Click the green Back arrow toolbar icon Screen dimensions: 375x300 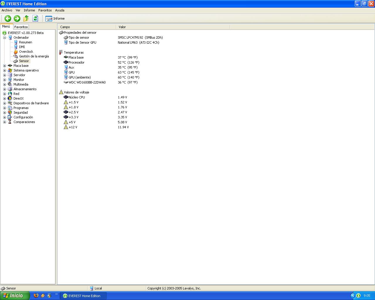click(8, 18)
